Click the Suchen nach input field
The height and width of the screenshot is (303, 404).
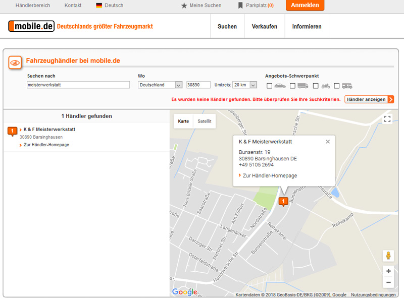pos(78,85)
